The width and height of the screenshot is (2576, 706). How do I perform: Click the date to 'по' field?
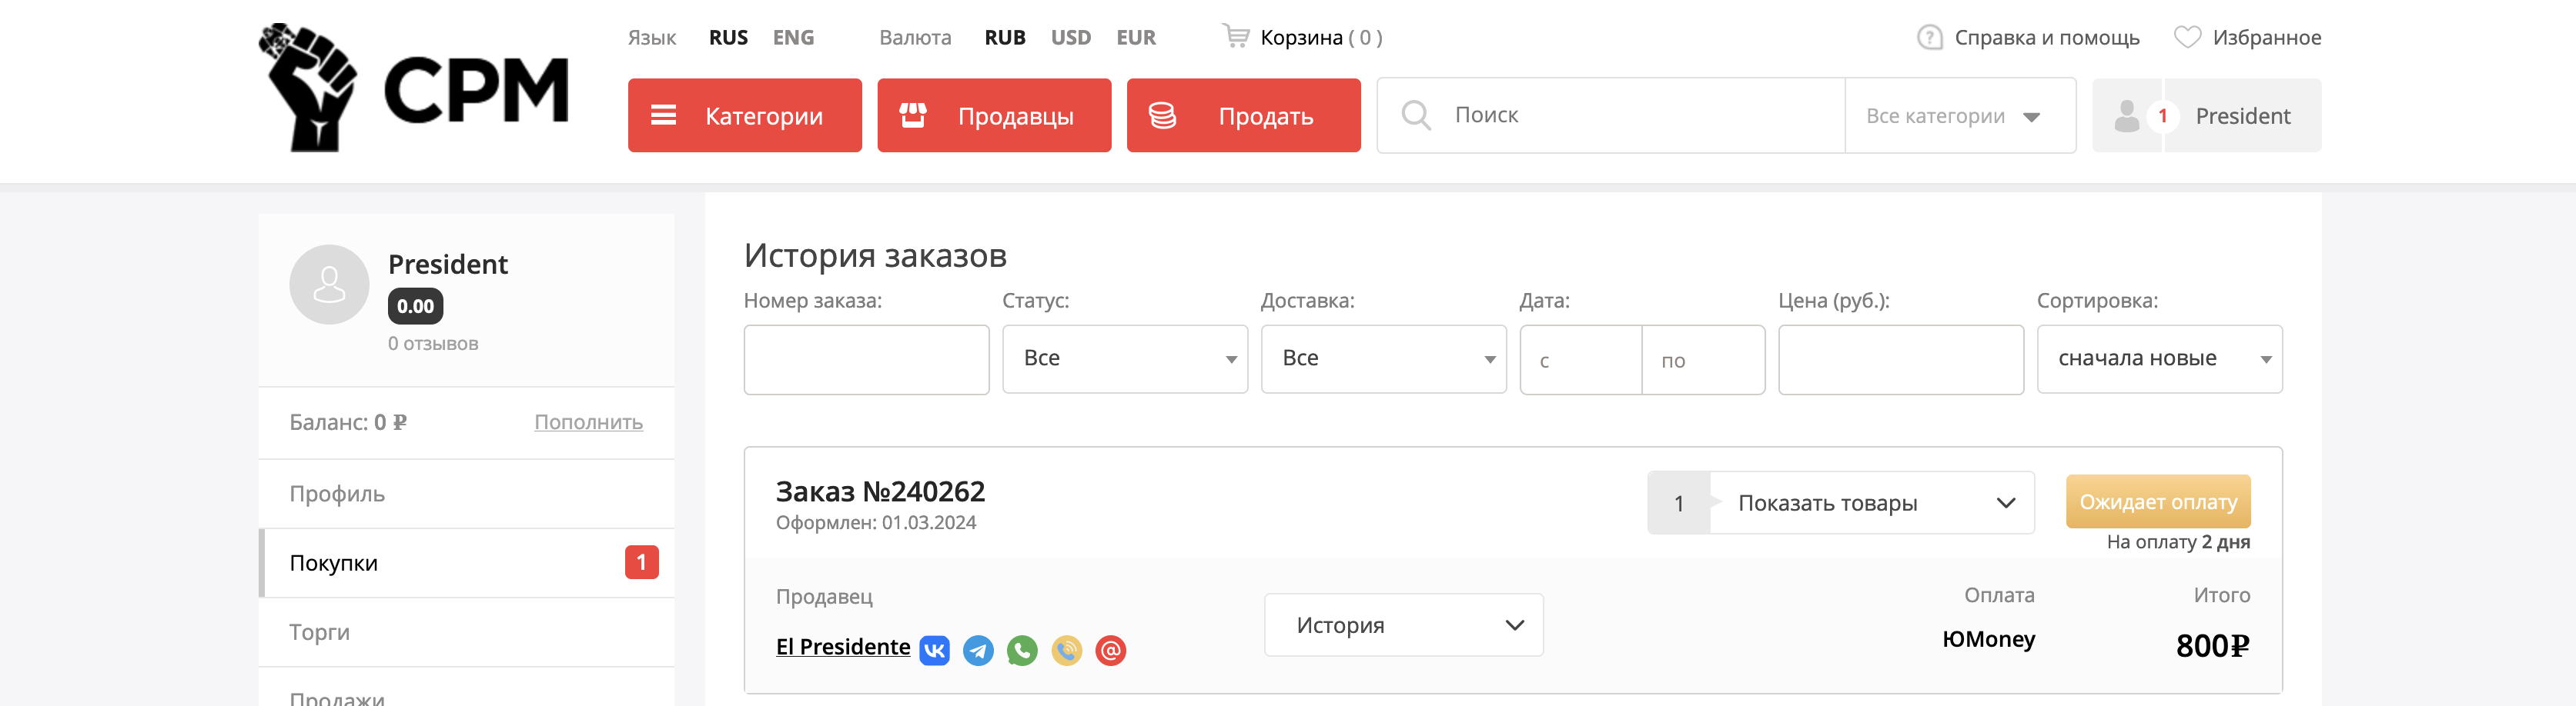tap(1703, 359)
